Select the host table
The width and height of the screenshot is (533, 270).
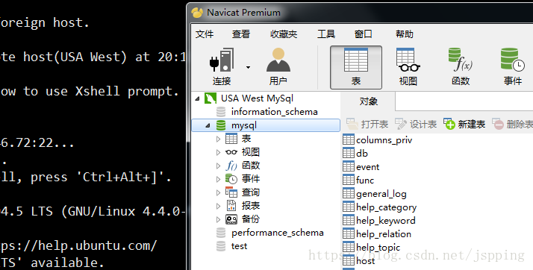366,261
